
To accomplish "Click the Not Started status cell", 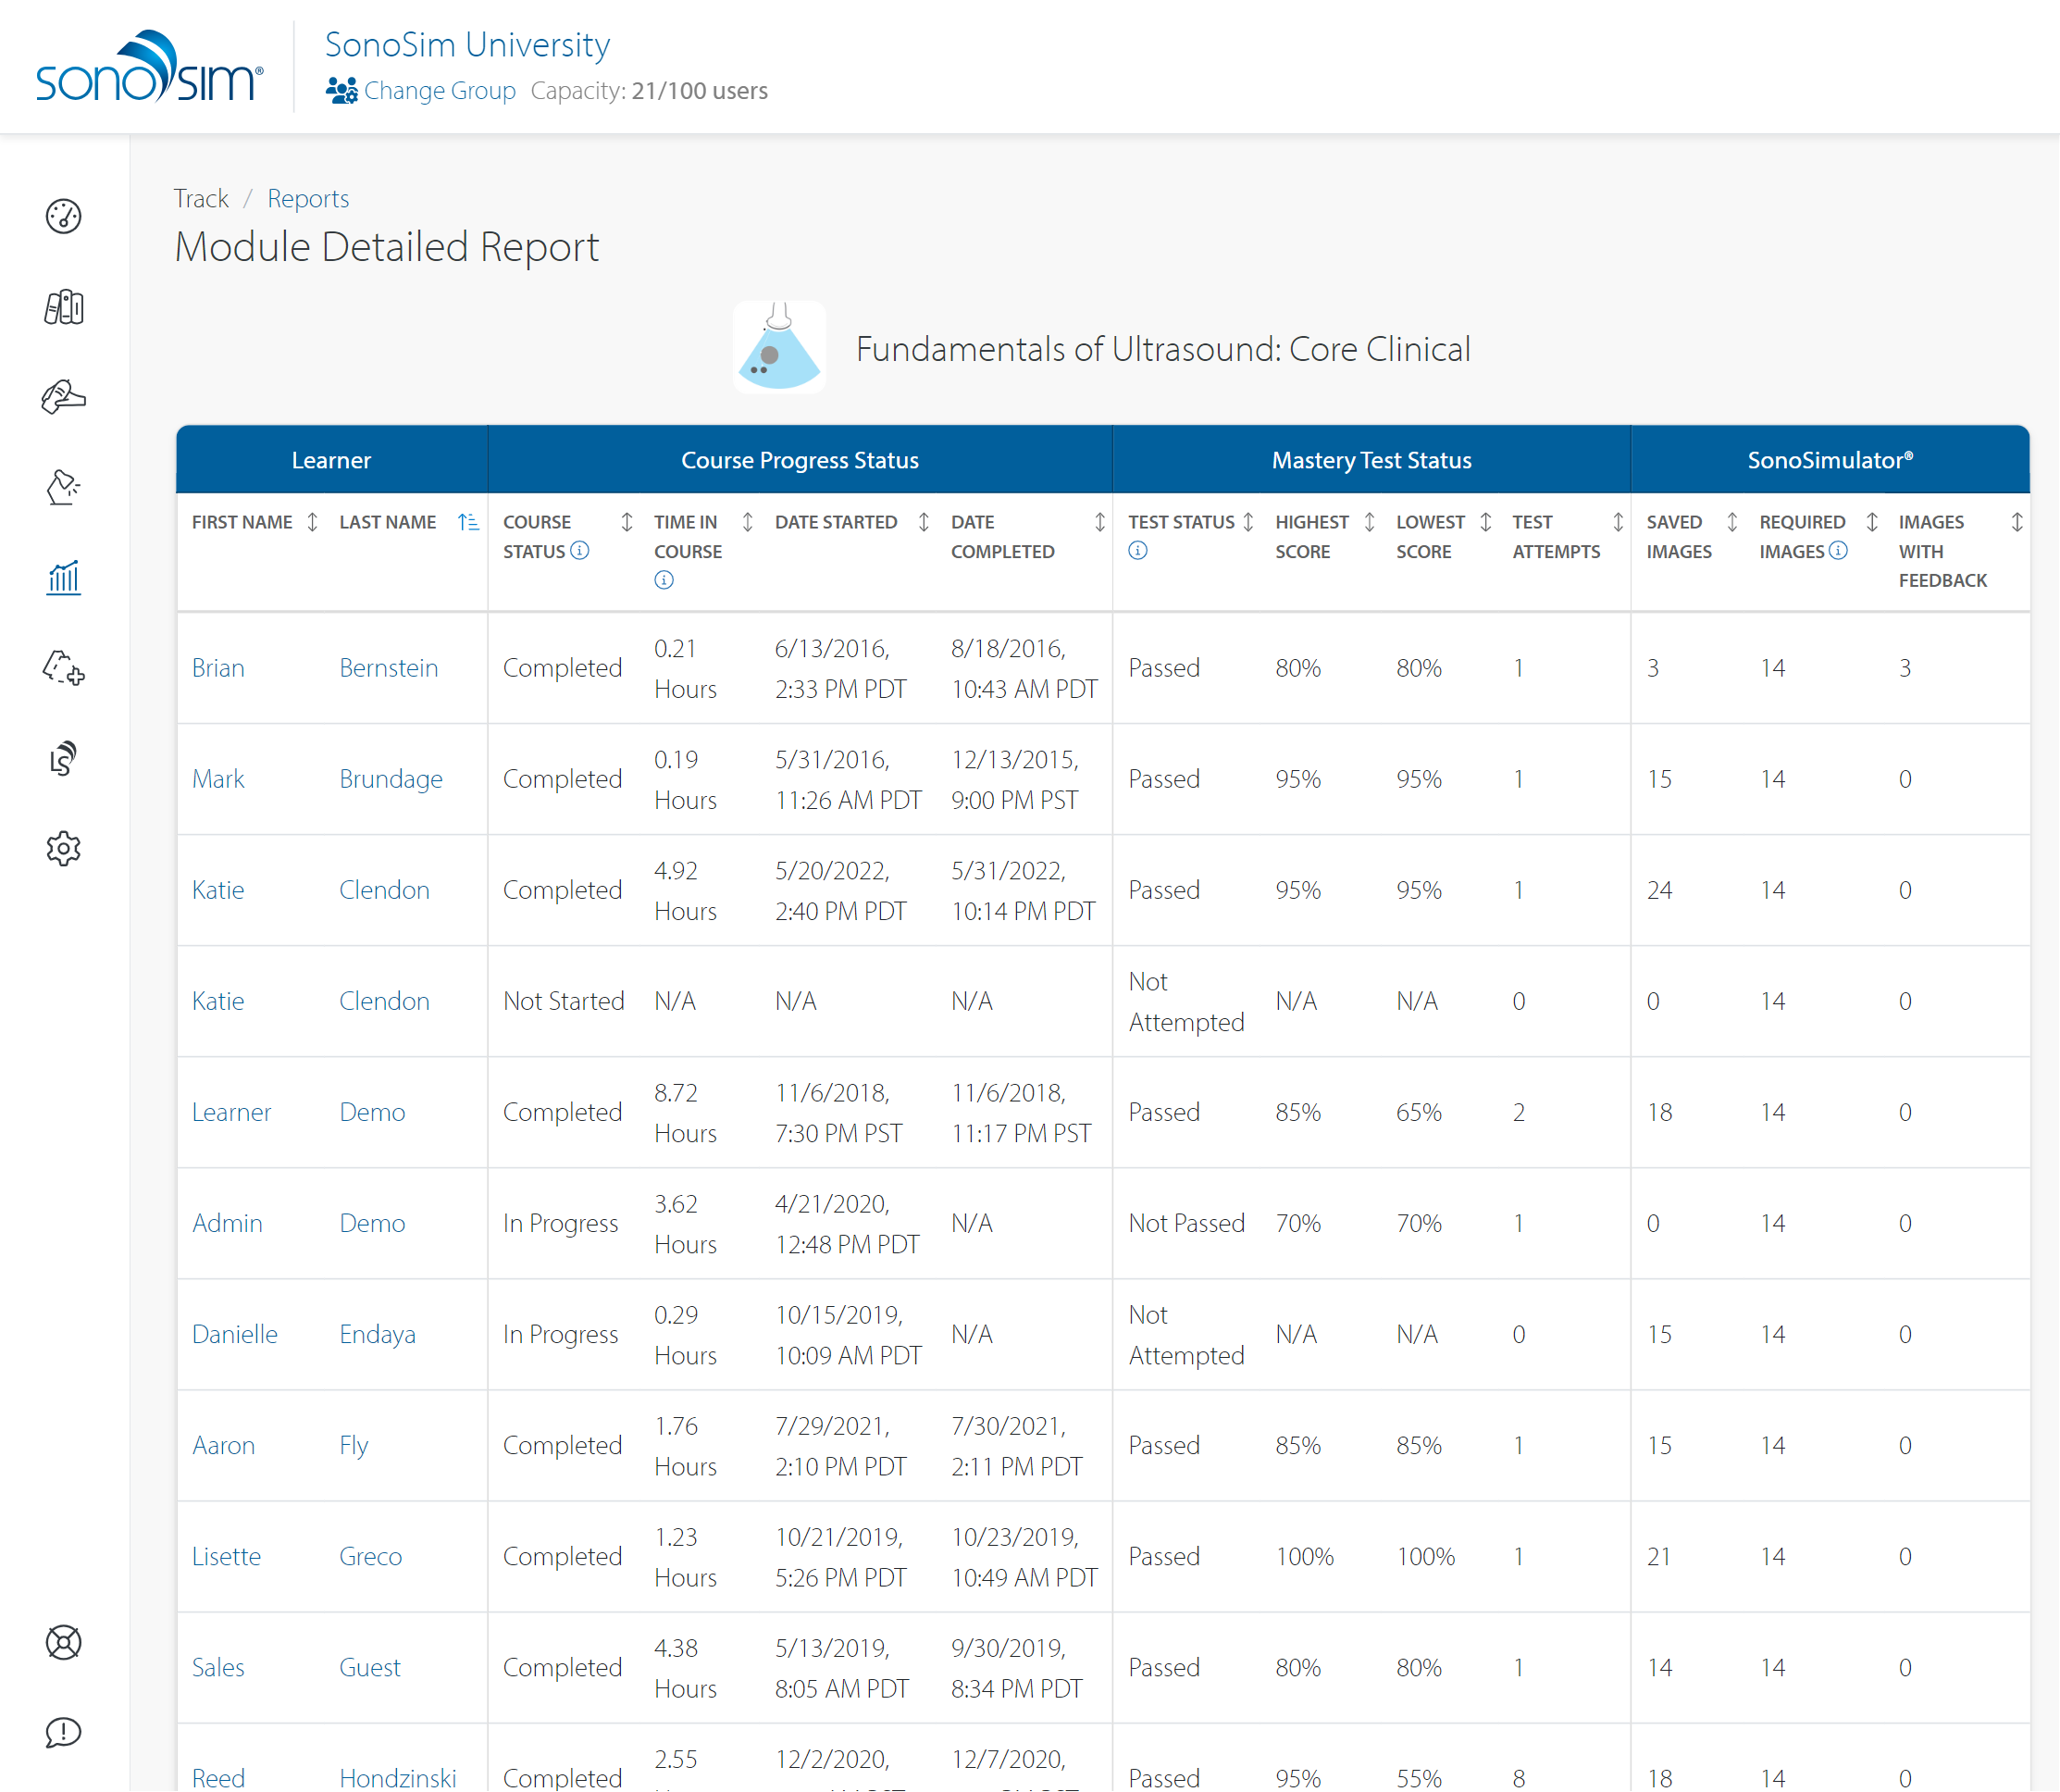I will [564, 1001].
